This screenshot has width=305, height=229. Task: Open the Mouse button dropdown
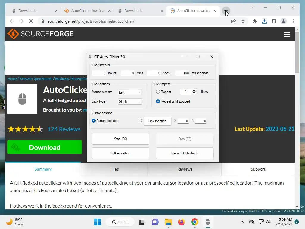(x=130, y=92)
